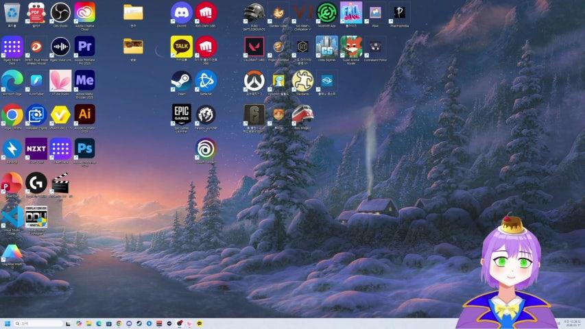The image size is (585, 329).
Task: Open the VALORANT desktop shortcut
Action: pyautogui.click(x=254, y=47)
